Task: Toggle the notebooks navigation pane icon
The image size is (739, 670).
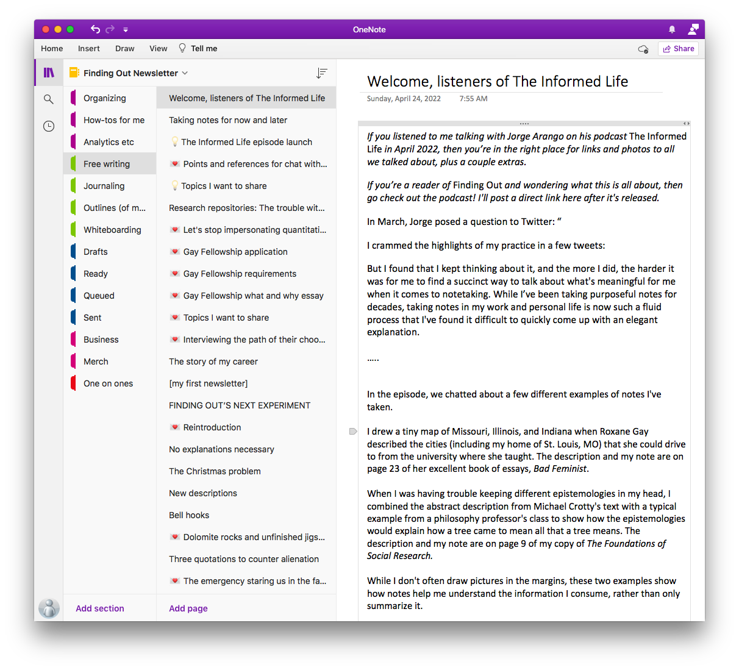Action: [49, 73]
